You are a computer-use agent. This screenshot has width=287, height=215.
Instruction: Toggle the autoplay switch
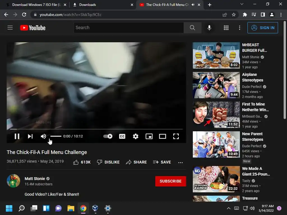pos(108,136)
